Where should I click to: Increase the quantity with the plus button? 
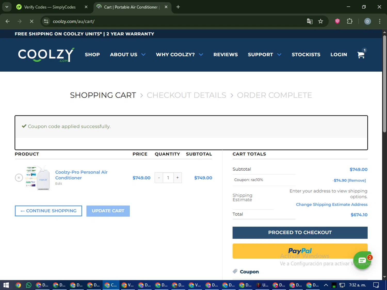(178, 178)
